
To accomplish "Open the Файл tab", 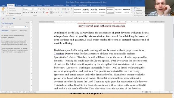I will point(3,5).
